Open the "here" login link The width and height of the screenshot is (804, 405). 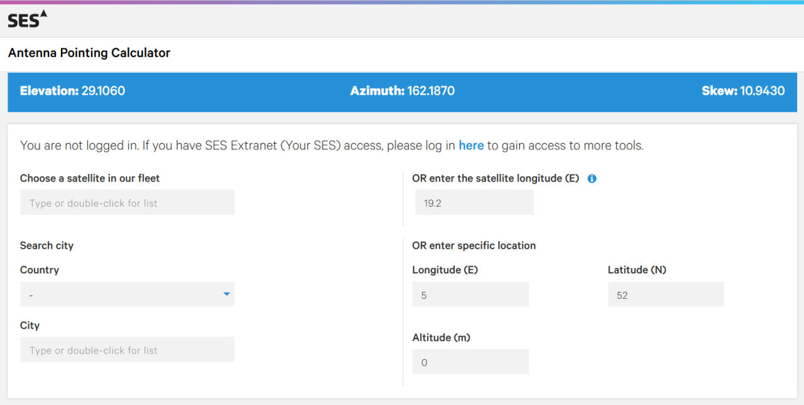[471, 146]
